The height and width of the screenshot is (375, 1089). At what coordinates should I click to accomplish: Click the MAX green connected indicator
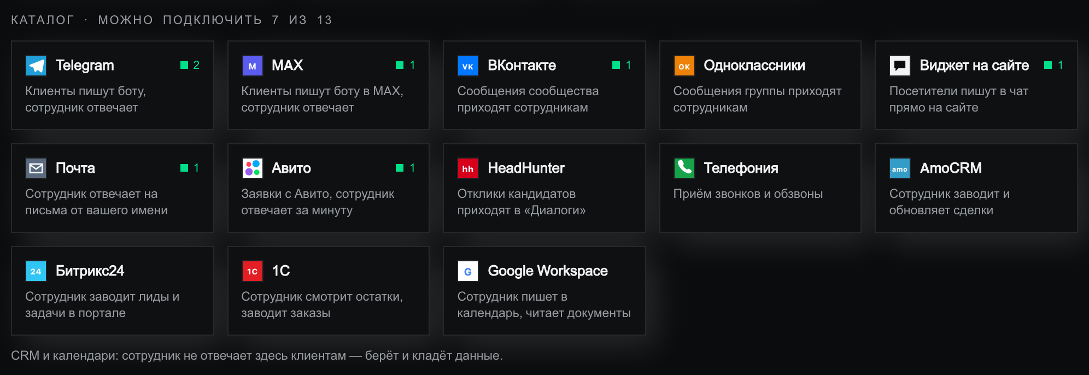(400, 65)
